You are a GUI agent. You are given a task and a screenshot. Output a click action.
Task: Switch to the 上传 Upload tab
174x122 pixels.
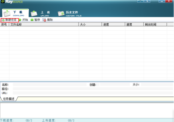pos(41,13)
